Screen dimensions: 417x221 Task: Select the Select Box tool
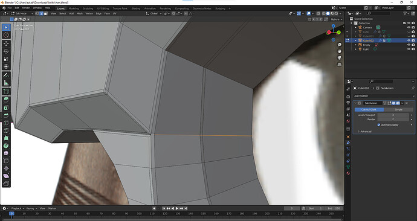[6, 27]
